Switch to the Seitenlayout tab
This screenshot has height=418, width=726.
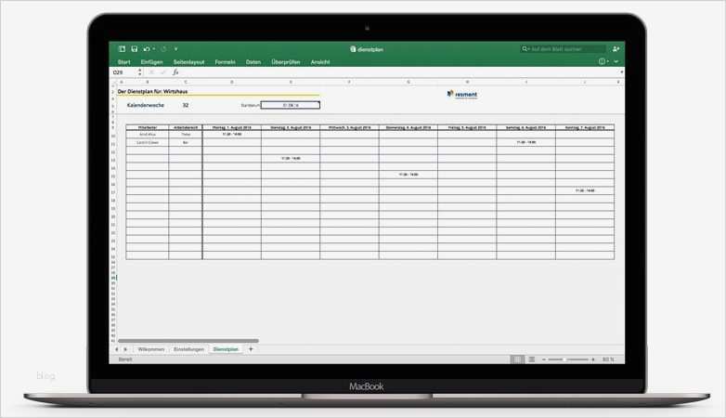pos(188,61)
